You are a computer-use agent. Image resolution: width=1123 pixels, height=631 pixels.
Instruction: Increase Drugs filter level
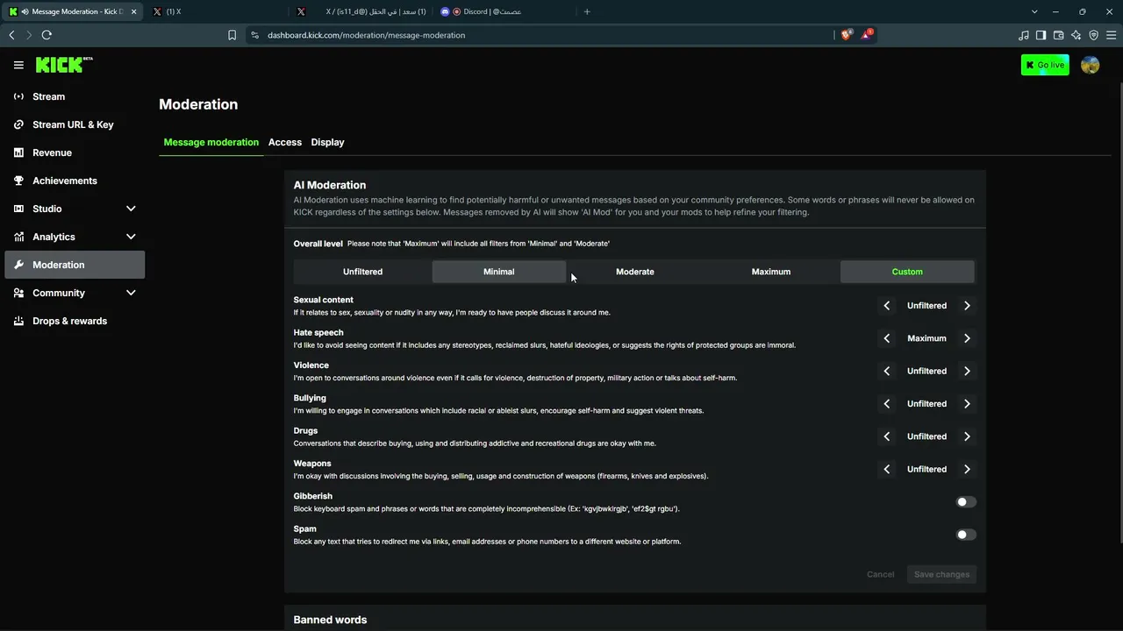[x=967, y=436]
